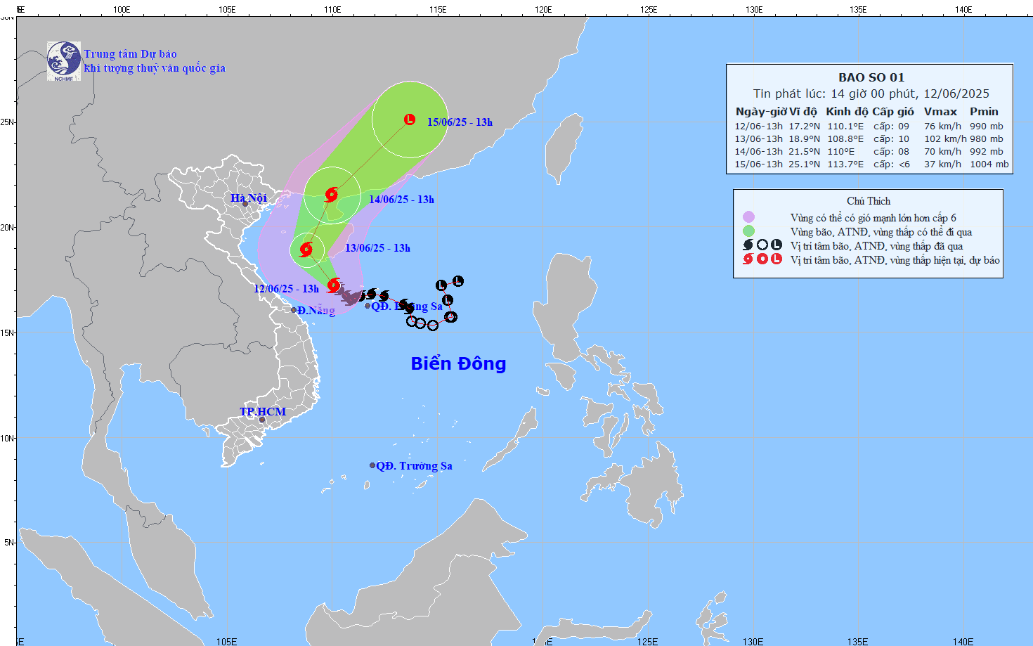Screen dimensions: 1033x646
Task: Click the red circle icon in the legend
Action: click(x=762, y=259)
